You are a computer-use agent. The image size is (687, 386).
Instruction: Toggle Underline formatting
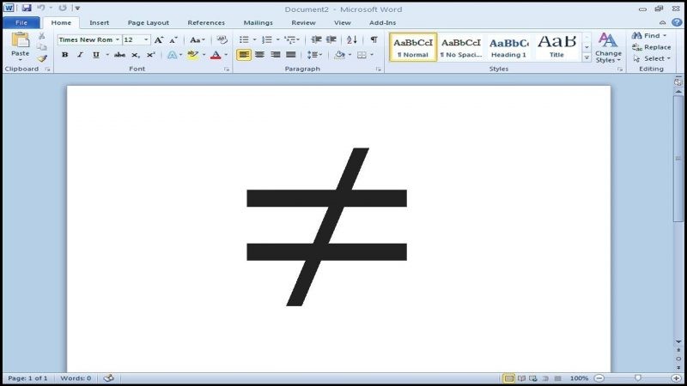pyautogui.click(x=95, y=55)
